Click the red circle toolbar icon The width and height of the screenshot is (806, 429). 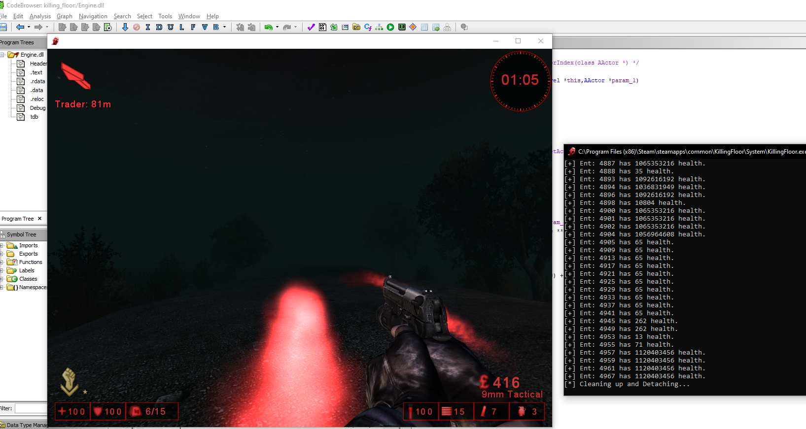click(137, 27)
